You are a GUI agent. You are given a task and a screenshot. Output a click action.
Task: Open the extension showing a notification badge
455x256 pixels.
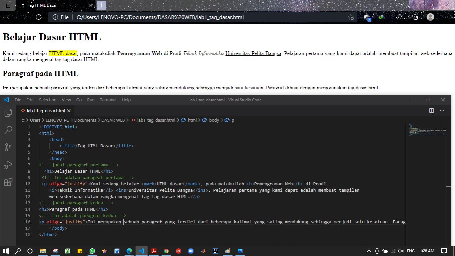point(367,17)
